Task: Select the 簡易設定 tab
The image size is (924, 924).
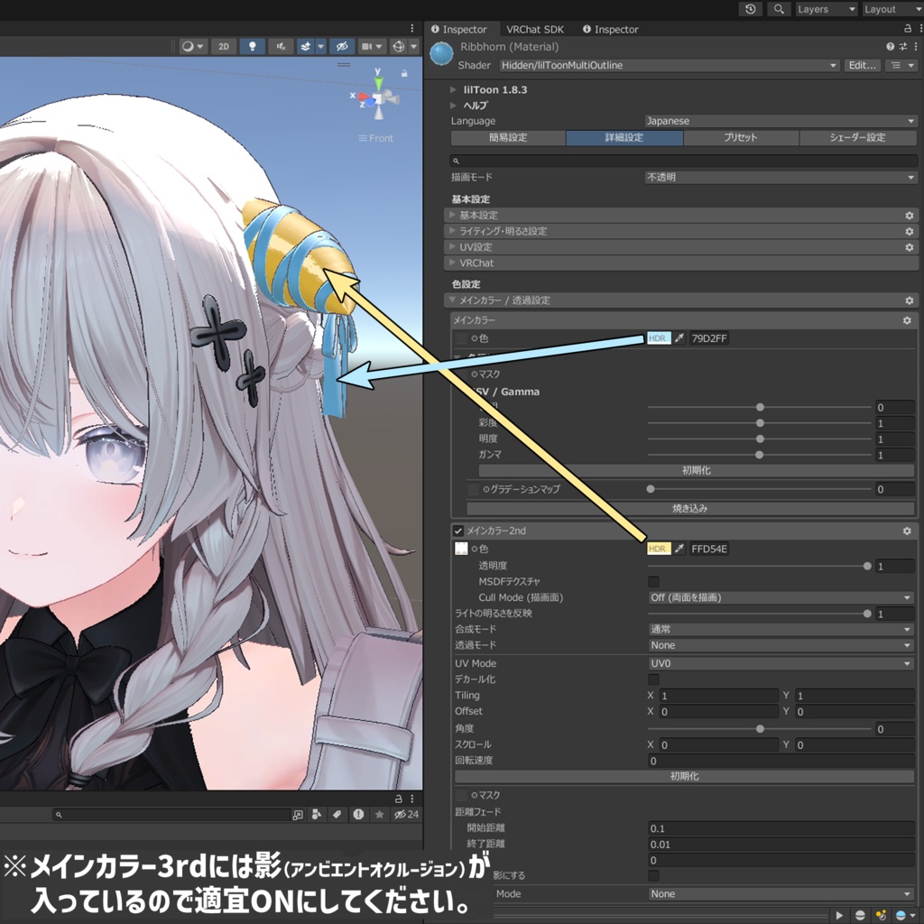Action: point(508,138)
